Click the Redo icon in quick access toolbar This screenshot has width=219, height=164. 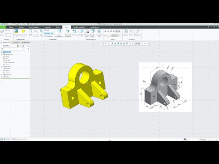pos(24,24)
